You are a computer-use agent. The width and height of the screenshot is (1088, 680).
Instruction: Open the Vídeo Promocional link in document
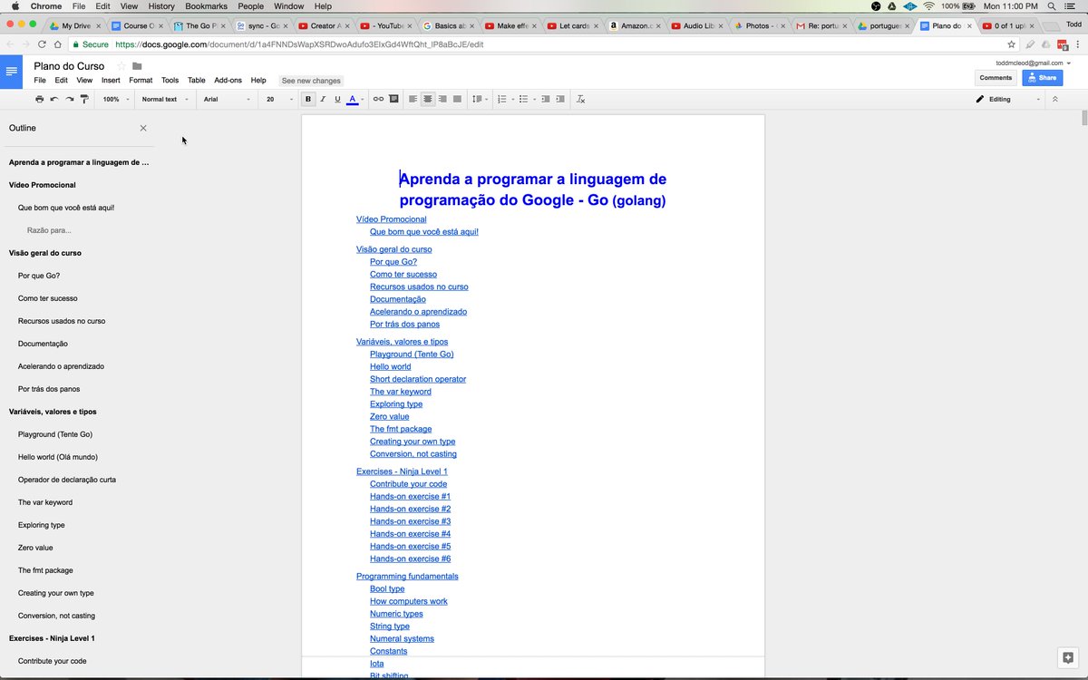[391, 219]
